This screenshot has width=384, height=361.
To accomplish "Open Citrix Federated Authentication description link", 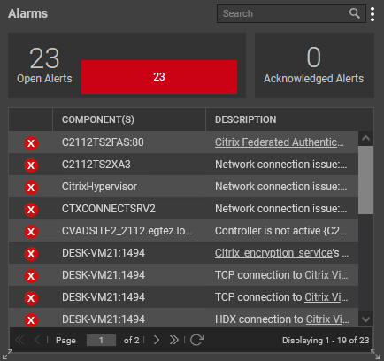I will (280, 142).
